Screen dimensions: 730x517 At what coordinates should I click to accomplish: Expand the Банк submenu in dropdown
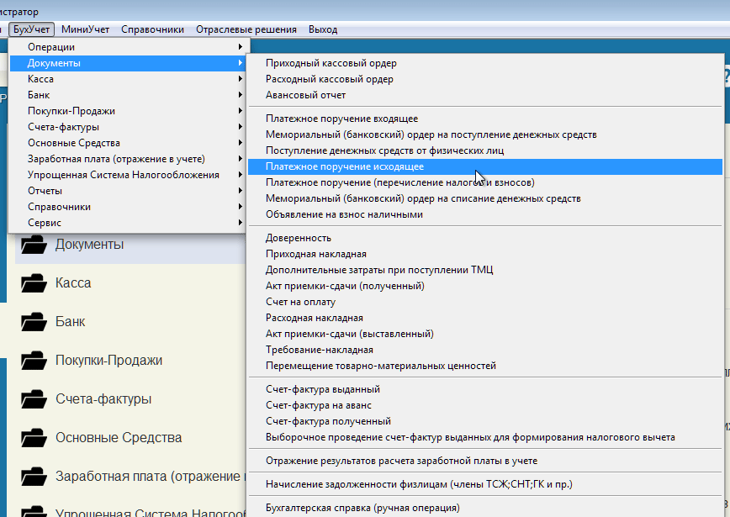pyautogui.click(x=130, y=95)
